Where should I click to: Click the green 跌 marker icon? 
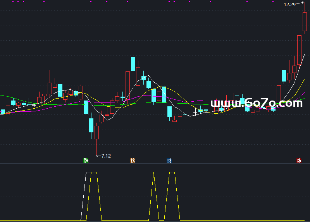[86, 160]
